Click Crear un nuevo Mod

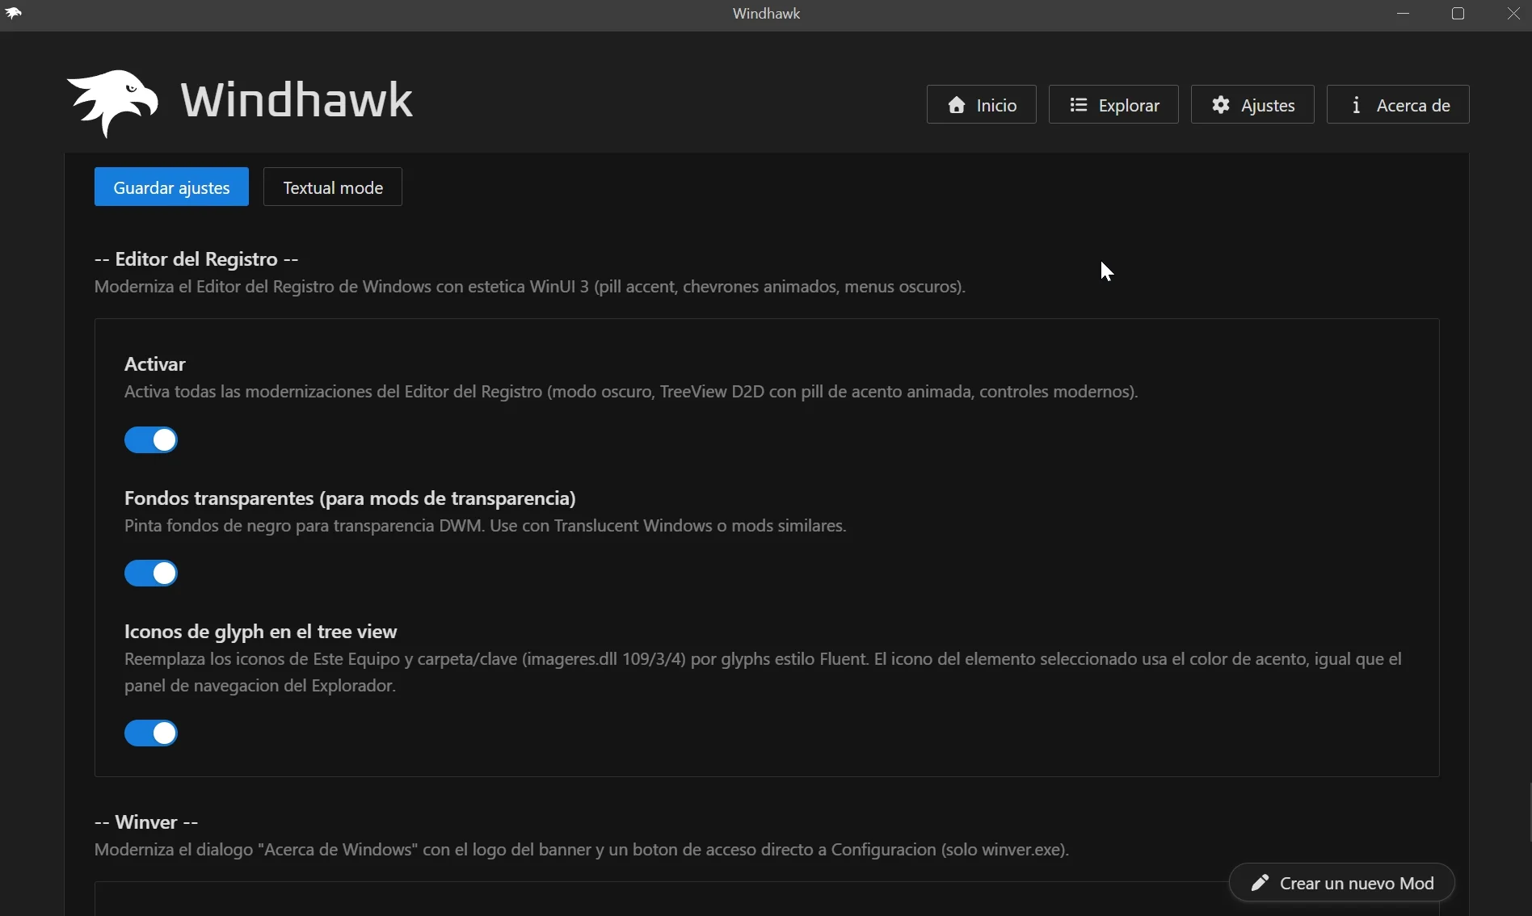1342,883
